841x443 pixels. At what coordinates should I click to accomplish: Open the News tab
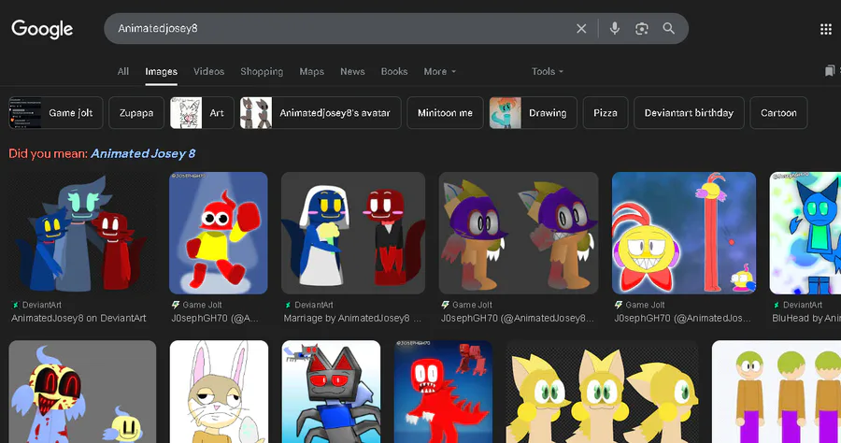tap(352, 71)
